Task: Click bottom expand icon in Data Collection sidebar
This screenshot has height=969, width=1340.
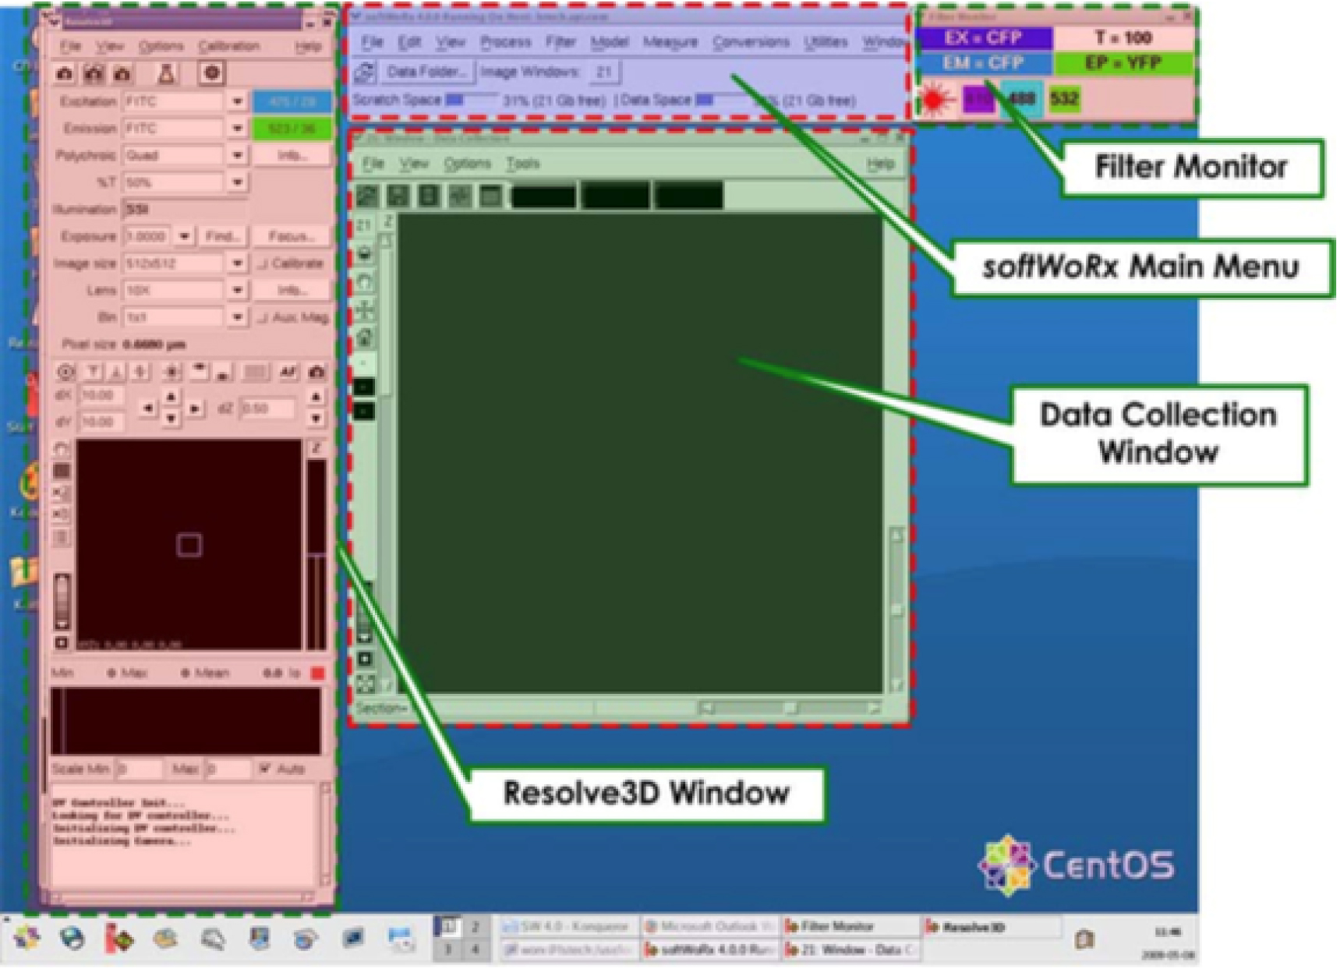Action: click(x=365, y=684)
